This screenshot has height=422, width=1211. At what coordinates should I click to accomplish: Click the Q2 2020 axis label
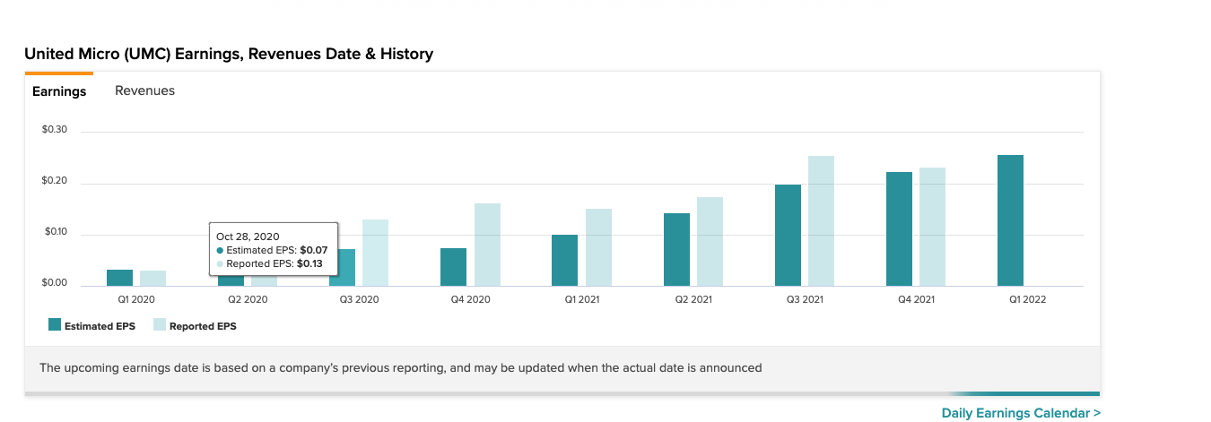248,300
